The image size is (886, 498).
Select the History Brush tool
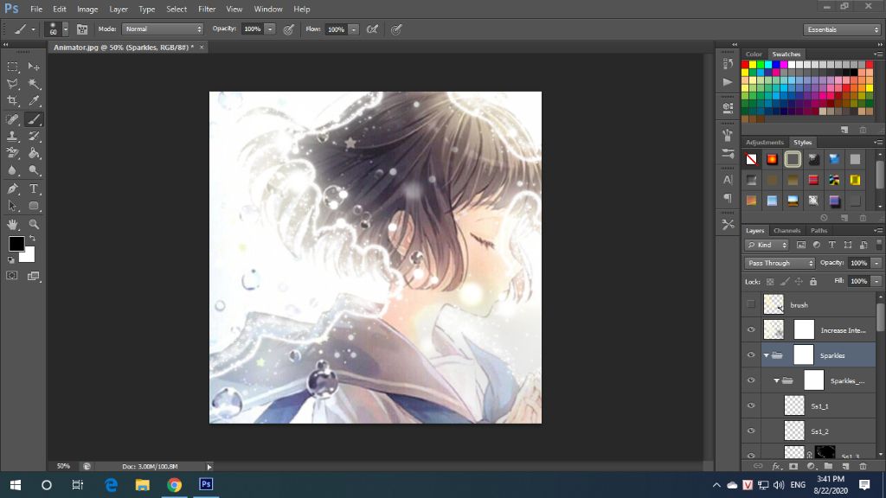tap(34, 136)
